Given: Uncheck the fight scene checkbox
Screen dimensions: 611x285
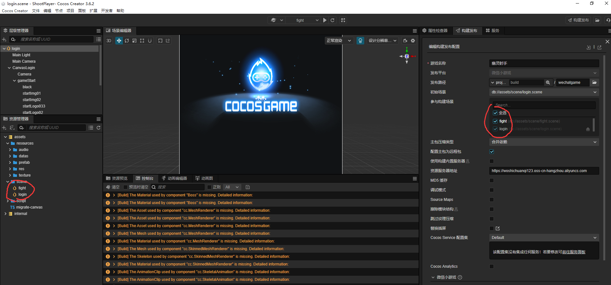Looking at the screenshot, I should pos(495,121).
